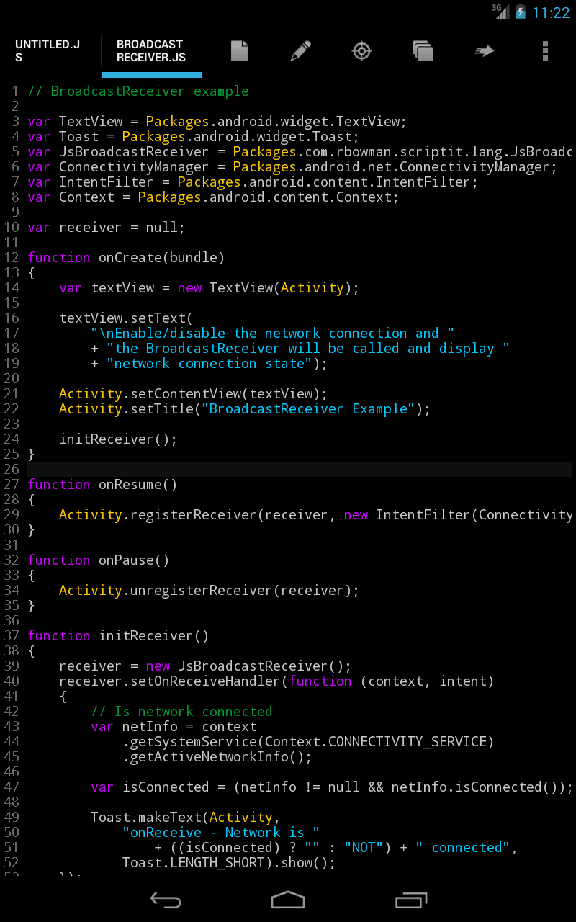Tap the function onResume() declaration
Viewport: 576px width, 922px height.
(101, 484)
